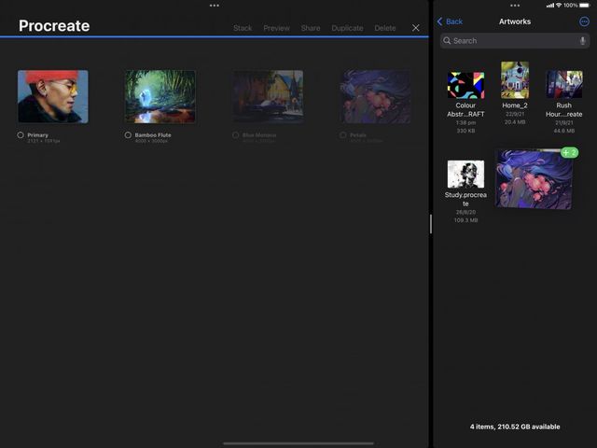
Task: Select the Petals artwork circle
Action: pyautogui.click(x=343, y=134)
